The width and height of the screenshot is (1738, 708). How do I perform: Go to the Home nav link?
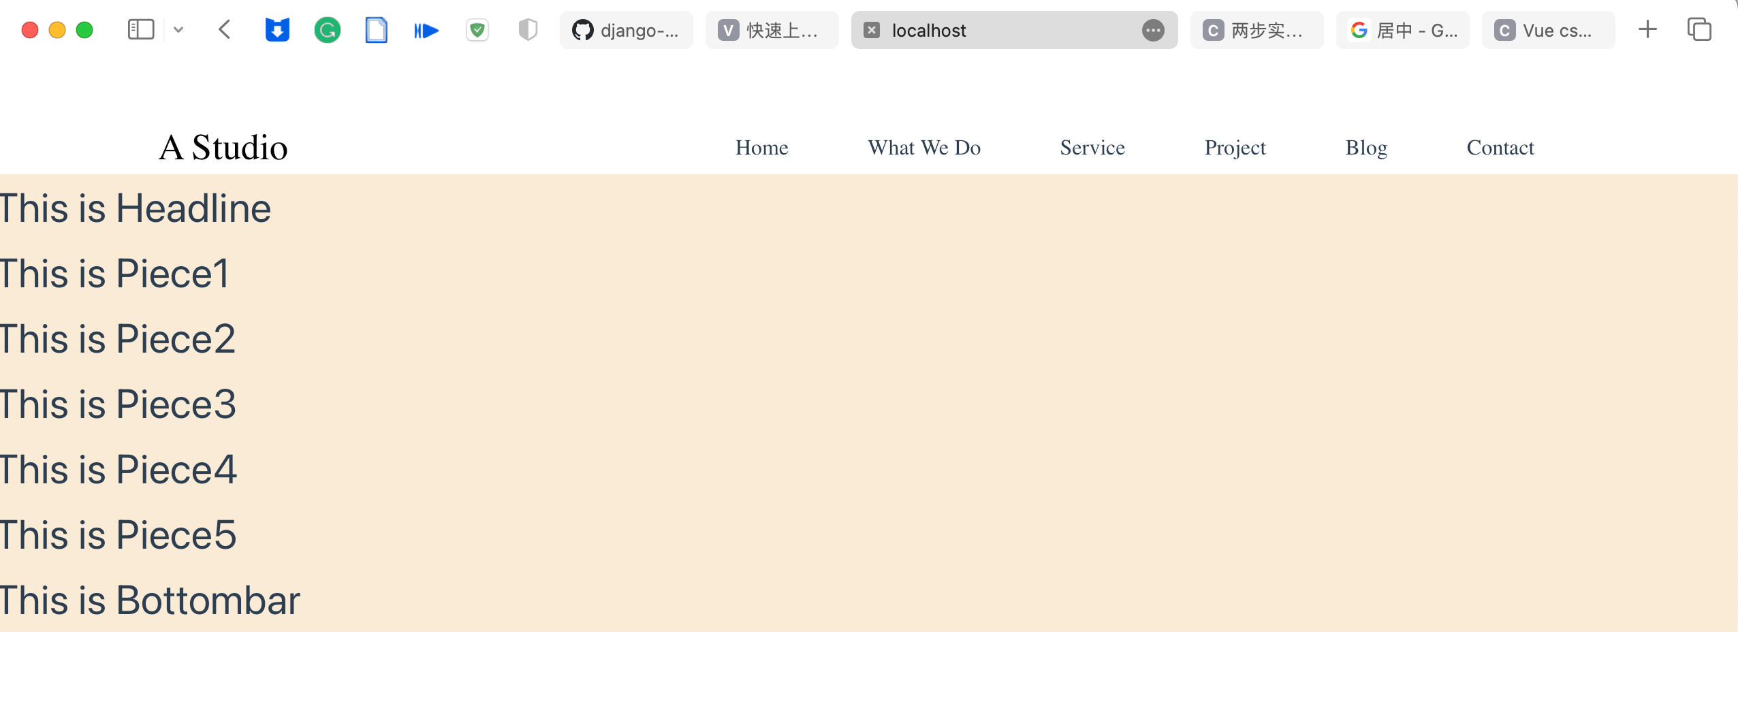pyautogui.click(x=762, y=148)
